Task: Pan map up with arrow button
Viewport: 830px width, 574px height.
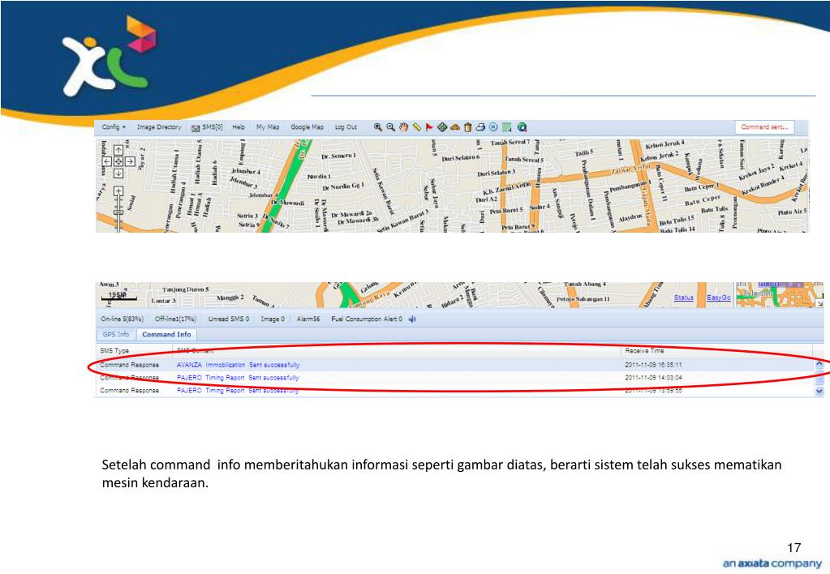Action: click(x=118, y=150)
